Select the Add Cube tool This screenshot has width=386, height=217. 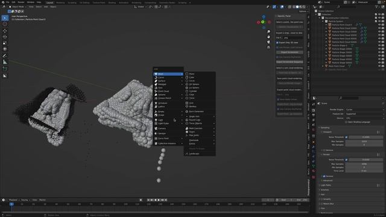pos(5,69)
